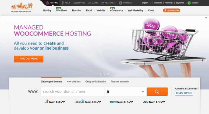The height and width of the screenshot is (114, 209).
Task: Open PEC.IT via its pin icon
Action: click(63, 3)
